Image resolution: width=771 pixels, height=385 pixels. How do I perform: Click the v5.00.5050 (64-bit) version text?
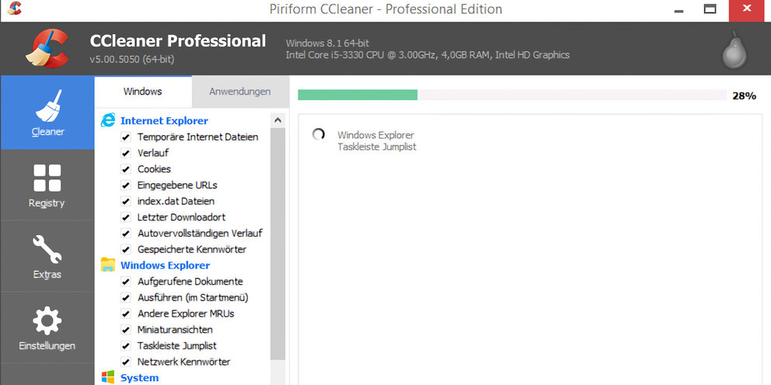pyautogui.click(x=132, y=60)
